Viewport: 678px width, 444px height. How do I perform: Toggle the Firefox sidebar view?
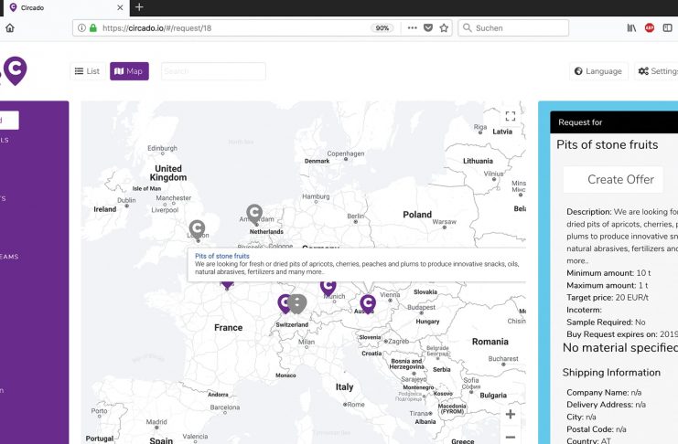[x=667, y=28]
